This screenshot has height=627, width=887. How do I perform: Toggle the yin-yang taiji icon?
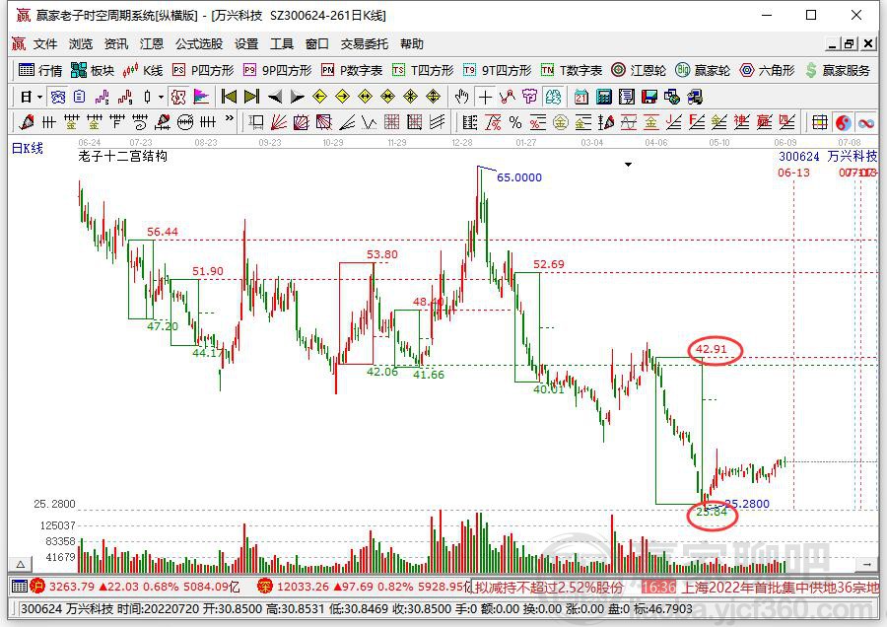click(843, 121)
